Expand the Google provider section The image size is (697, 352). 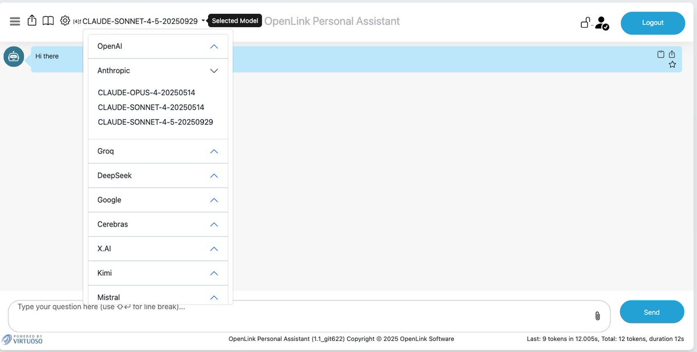click(158, 200)
